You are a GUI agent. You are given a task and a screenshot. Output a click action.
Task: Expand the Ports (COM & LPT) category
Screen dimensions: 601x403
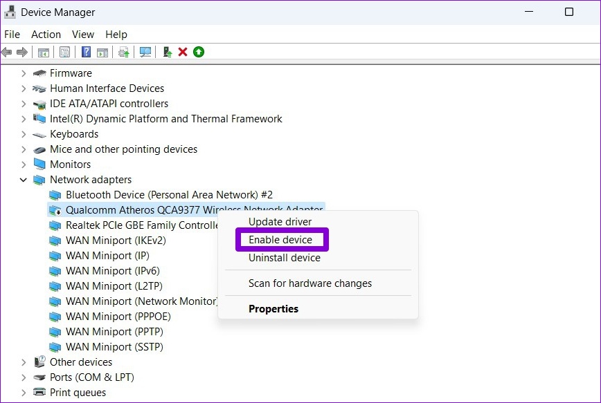pyautogui.click(x=24, y=377)
